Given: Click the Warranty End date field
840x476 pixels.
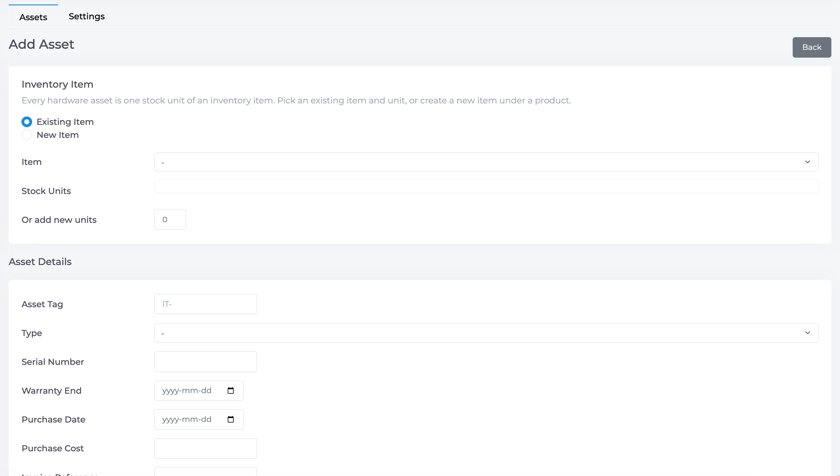Looking at the screenshot, I should point(199,390).
